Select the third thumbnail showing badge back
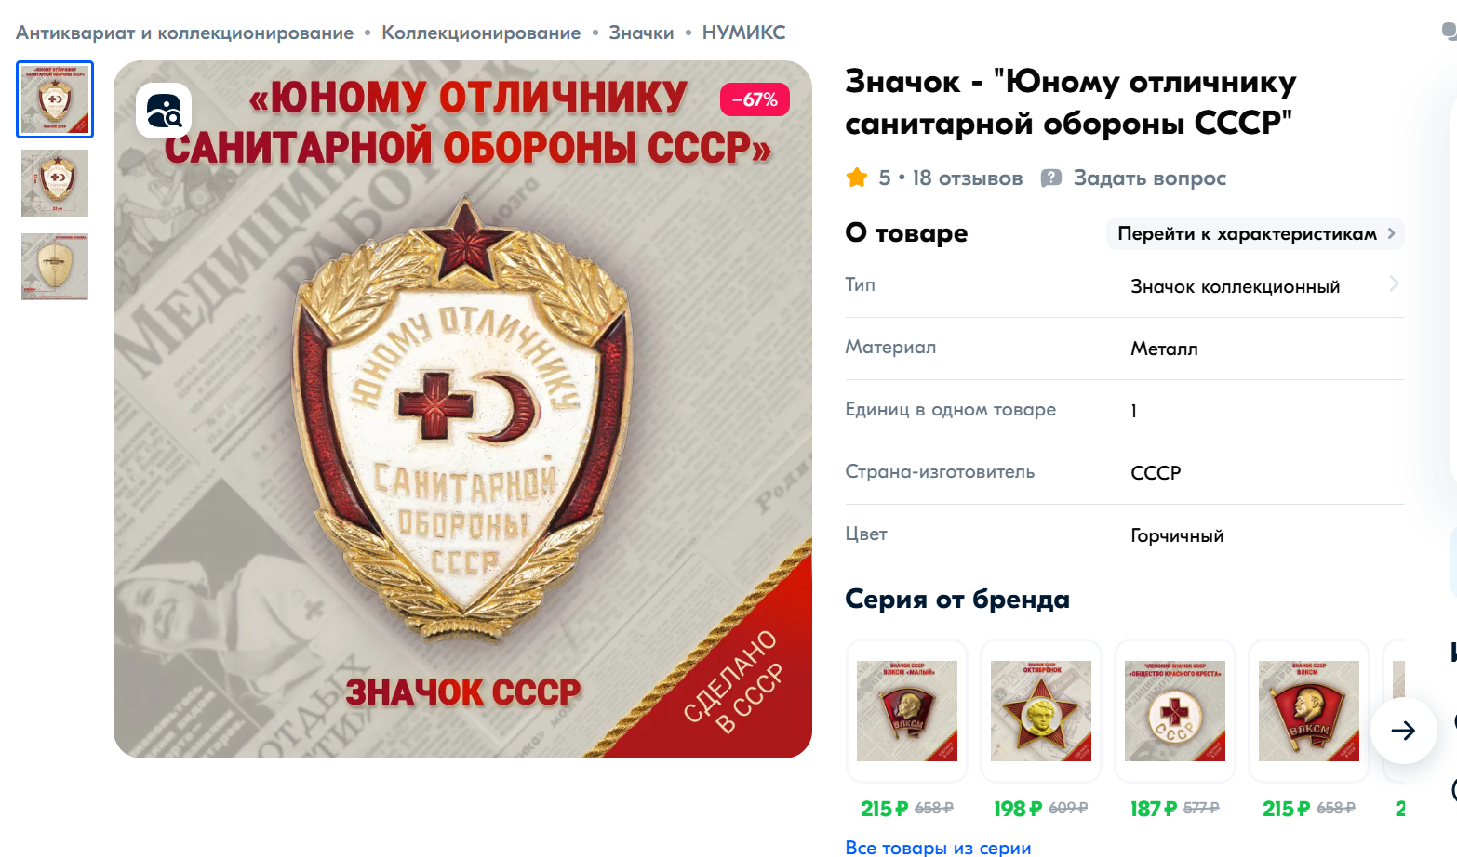The image size is (1457, 857). tap(55, 267)
